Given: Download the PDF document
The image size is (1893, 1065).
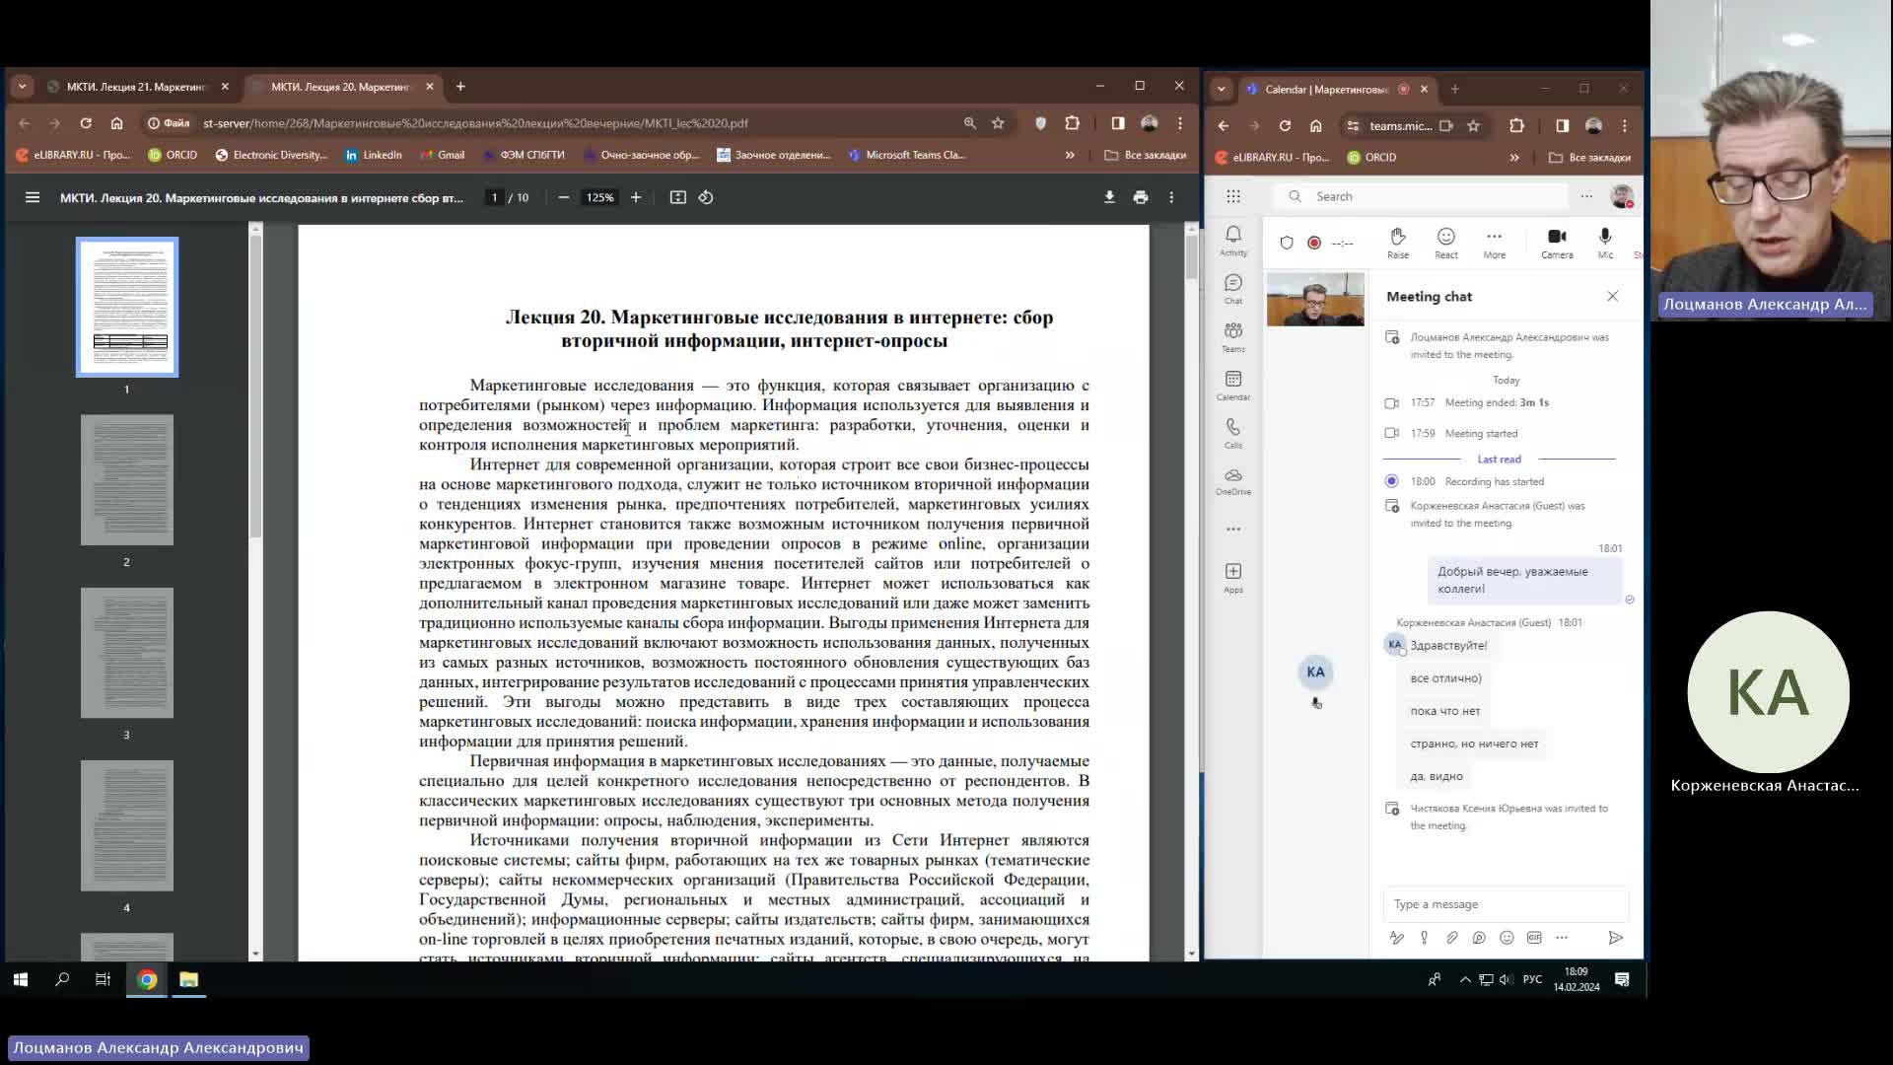Looking at the screenshot, I should point(1109,197).
